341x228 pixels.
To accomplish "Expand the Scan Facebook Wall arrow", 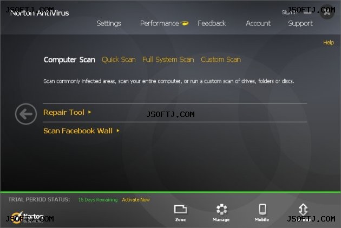I will pos(117,131).
